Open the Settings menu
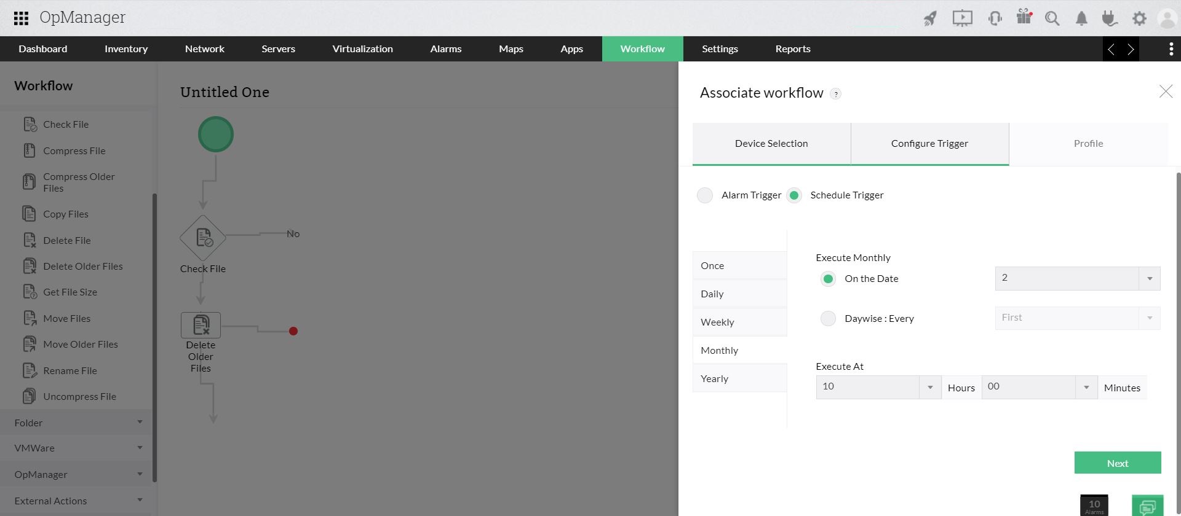 [x=720, y=49]
